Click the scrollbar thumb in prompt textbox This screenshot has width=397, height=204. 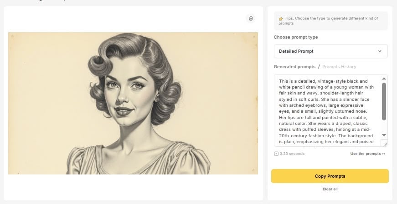coord(384,101)
